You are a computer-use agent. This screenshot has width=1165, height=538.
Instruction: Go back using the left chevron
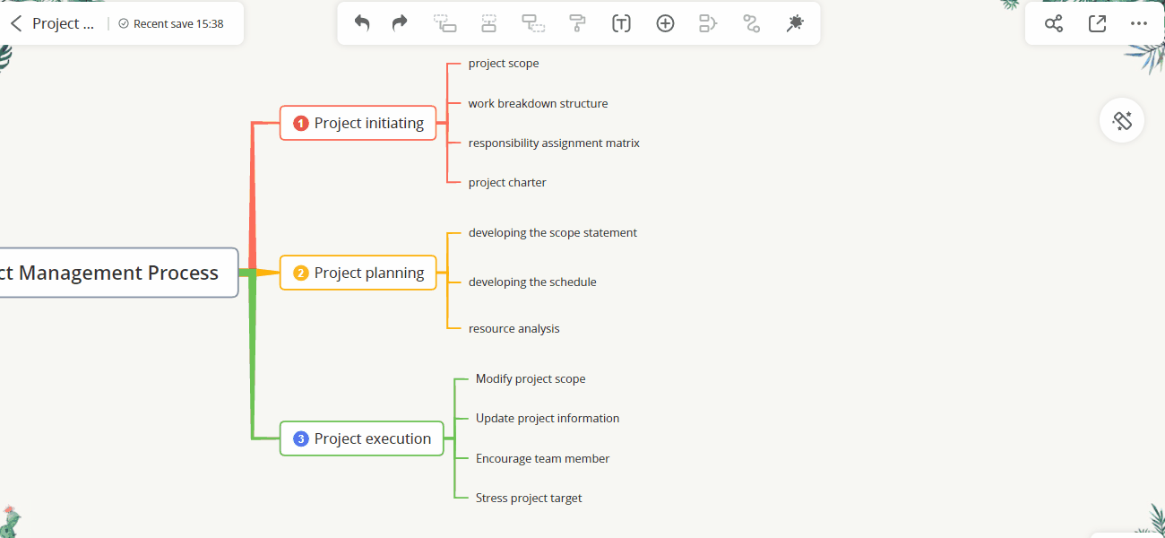tap(15, 23)
